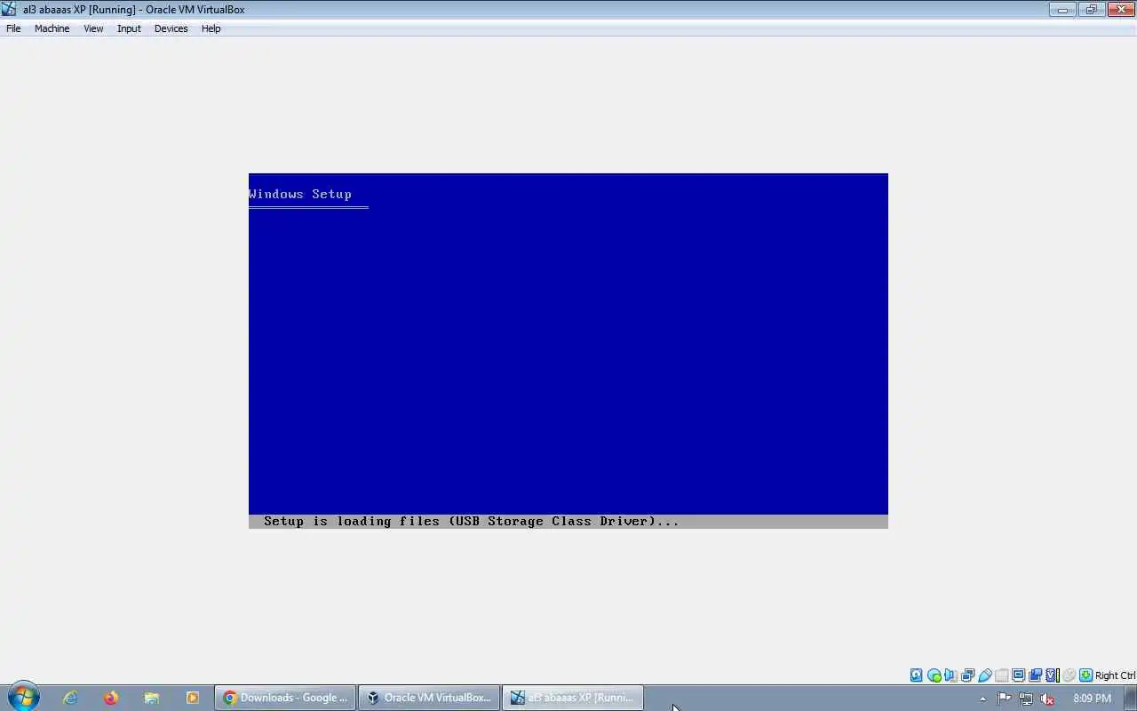Click the CPU virtualization status icon

click(1052, 675)
